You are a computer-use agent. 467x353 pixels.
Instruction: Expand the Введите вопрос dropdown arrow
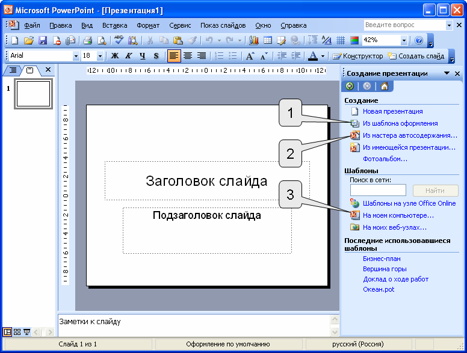(449, 25)
